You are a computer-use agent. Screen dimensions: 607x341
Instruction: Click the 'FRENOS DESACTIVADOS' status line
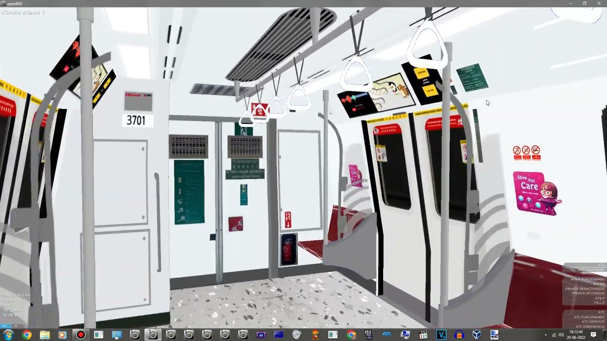[585, 289]
